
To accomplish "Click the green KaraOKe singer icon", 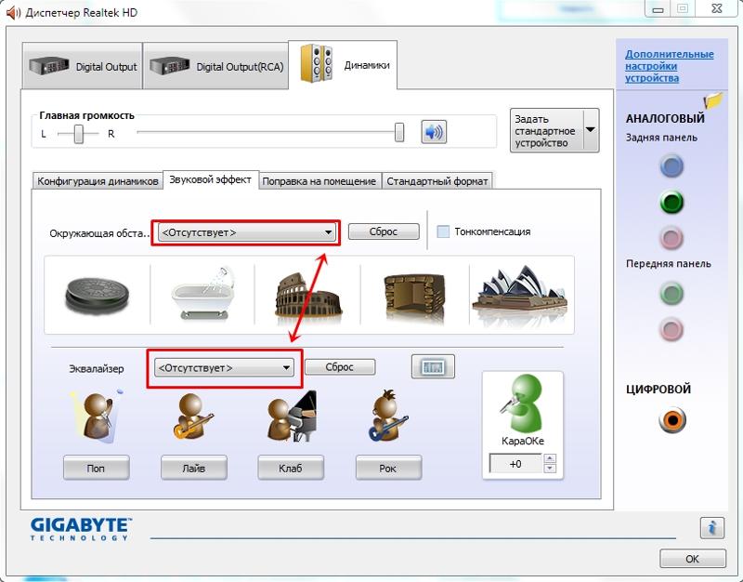I will pyautogui.click(x=522, y=403).
